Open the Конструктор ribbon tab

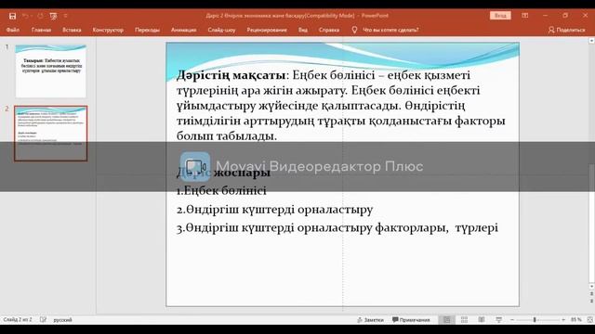pyautogui.click(x=108, y=30)
